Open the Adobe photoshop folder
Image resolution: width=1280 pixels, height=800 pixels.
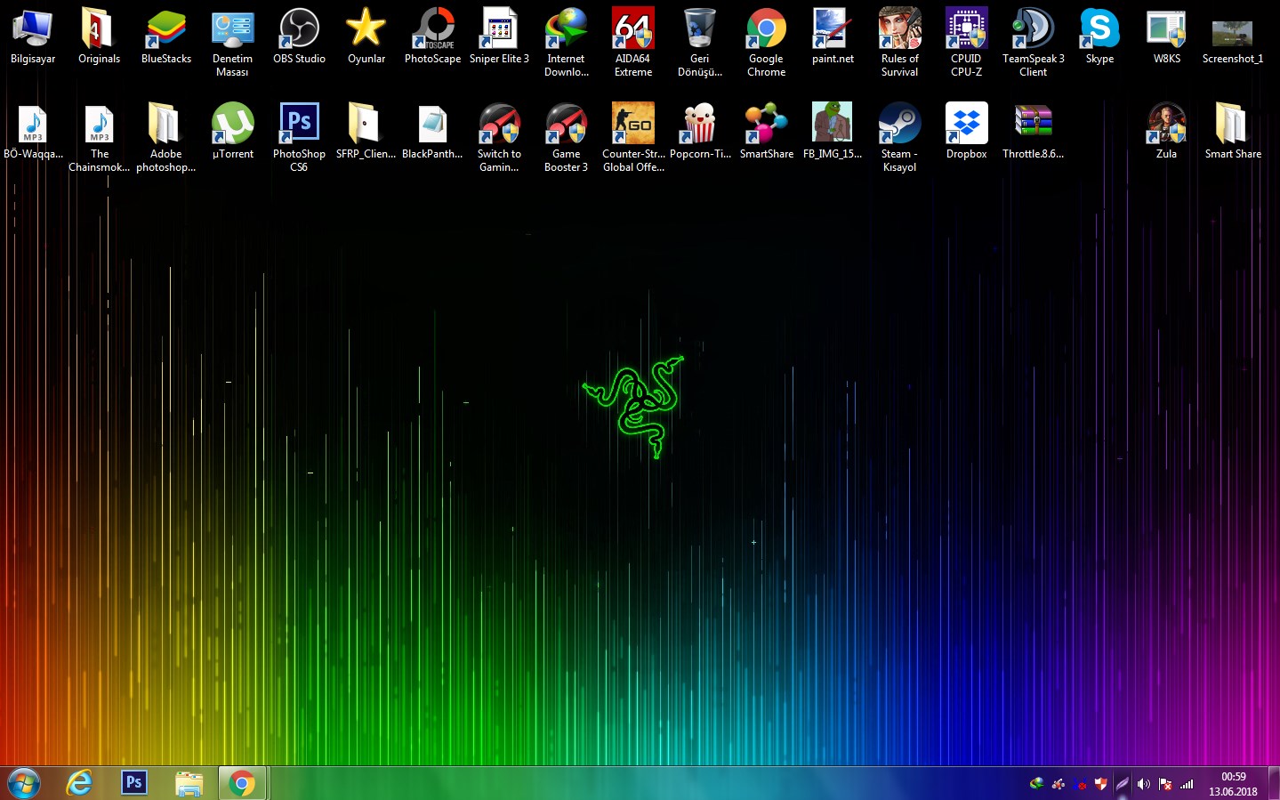pos(166,137)
